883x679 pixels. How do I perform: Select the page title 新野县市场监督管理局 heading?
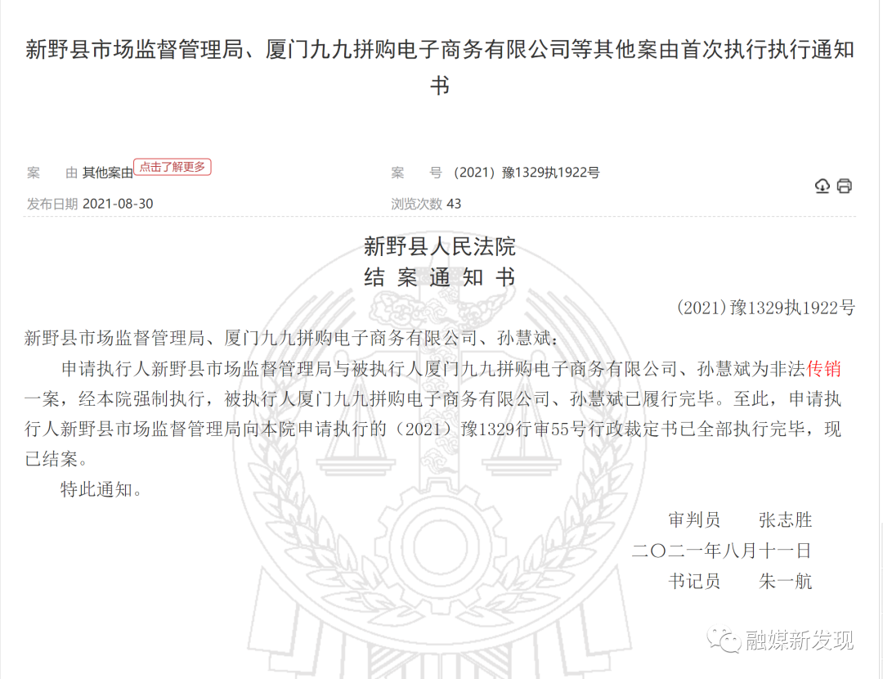pyautogui.click(x=440, y=68)
